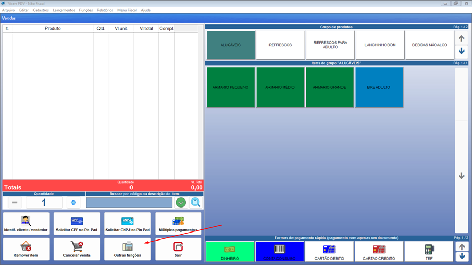Open Outras funções with the register icon

click(127, 249)
